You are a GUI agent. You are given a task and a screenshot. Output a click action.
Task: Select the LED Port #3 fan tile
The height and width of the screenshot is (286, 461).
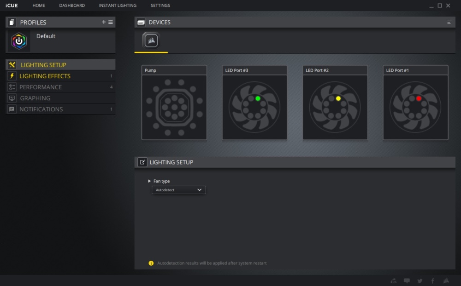(254, 103)
